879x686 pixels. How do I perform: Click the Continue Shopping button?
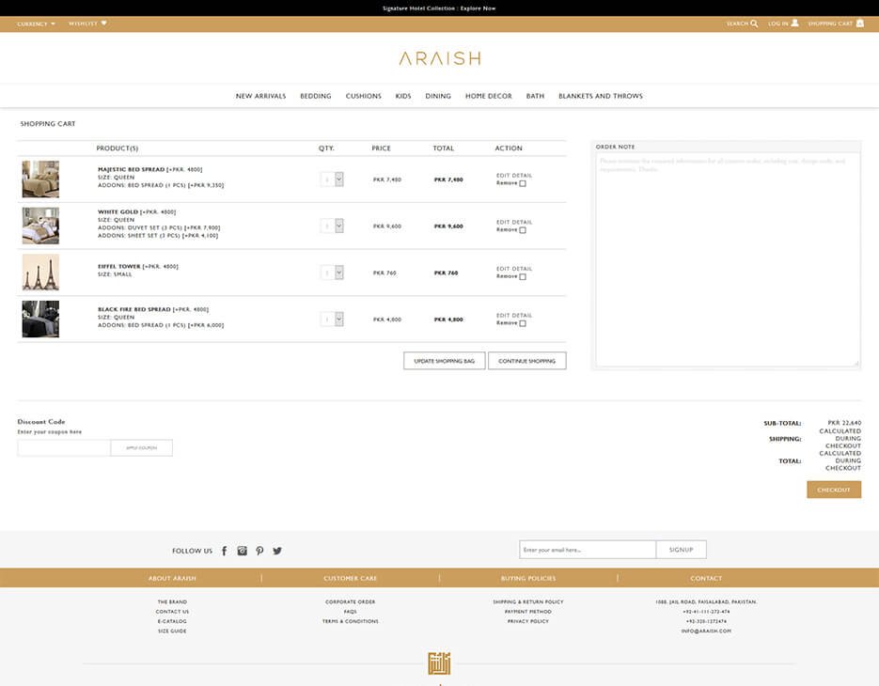(x=527, y=361)
